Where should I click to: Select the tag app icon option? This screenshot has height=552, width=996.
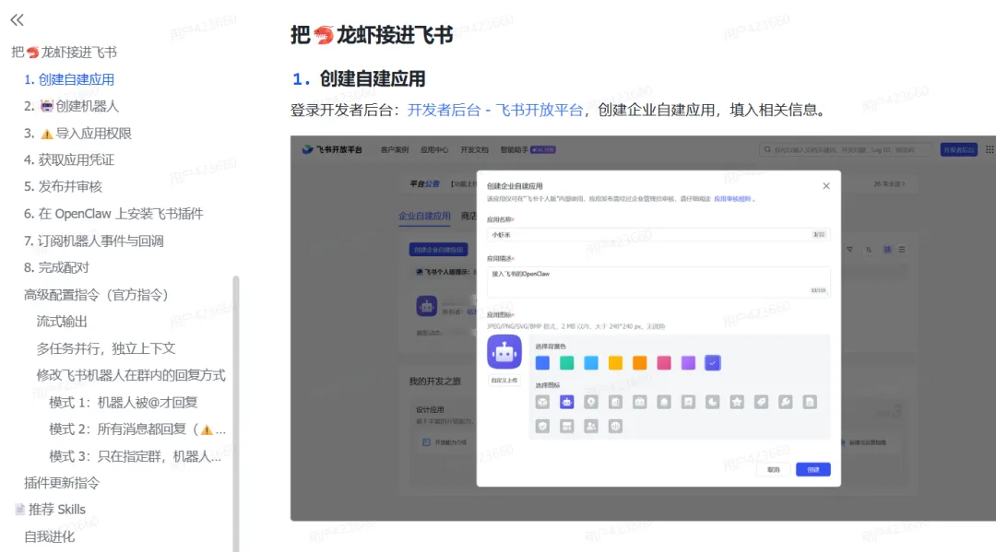pos(761,403)
